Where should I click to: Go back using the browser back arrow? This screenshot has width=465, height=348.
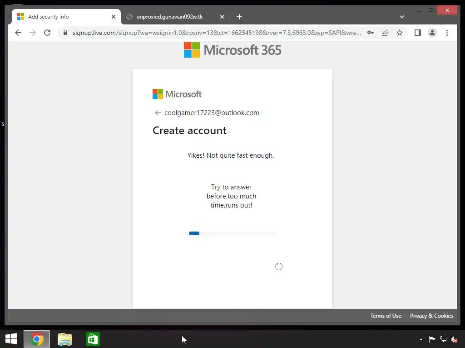click(x=18, y=33)
